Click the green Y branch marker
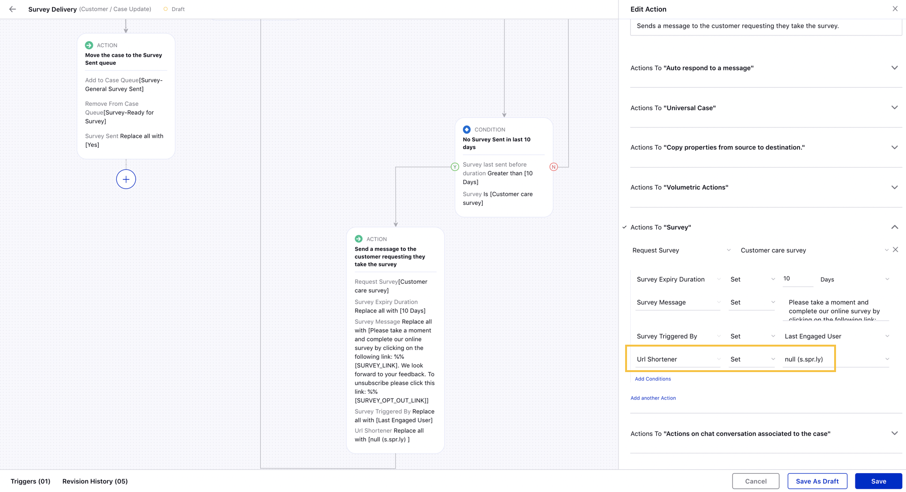Viewport: 906px width, 492px height. pos(454,167)
